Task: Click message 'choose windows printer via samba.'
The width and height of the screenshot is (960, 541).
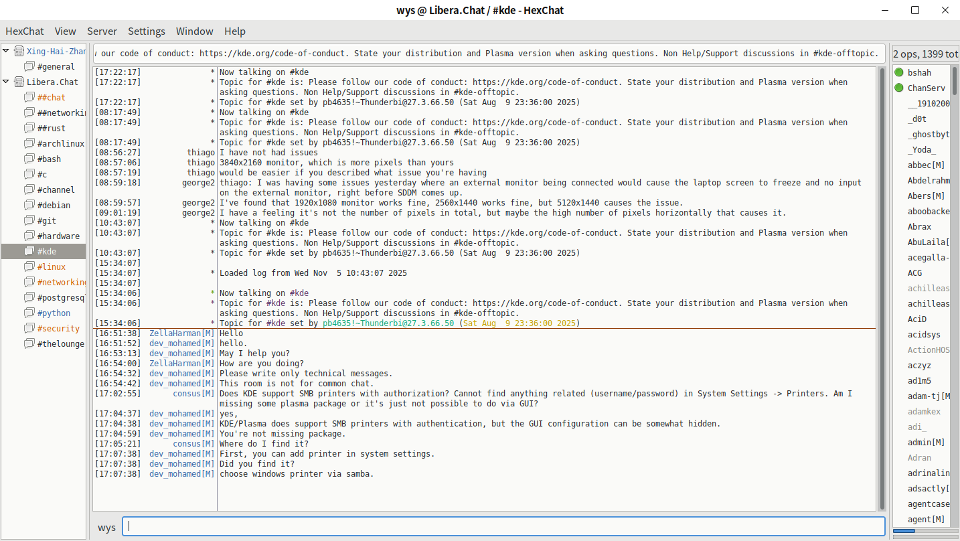Action: pos(297,474)
